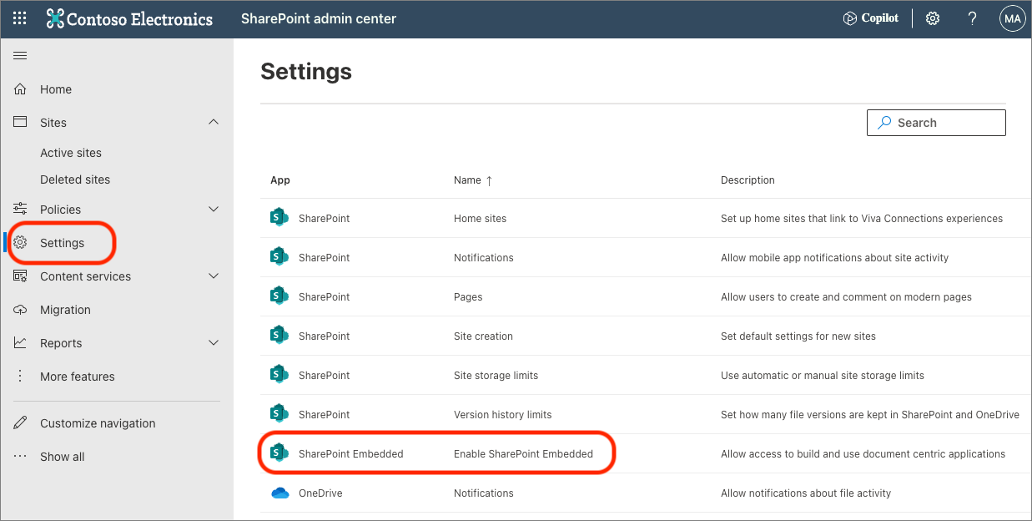Select the OneDrive app icon
The height and width of the screenshot is (521, 1032).
279,493
